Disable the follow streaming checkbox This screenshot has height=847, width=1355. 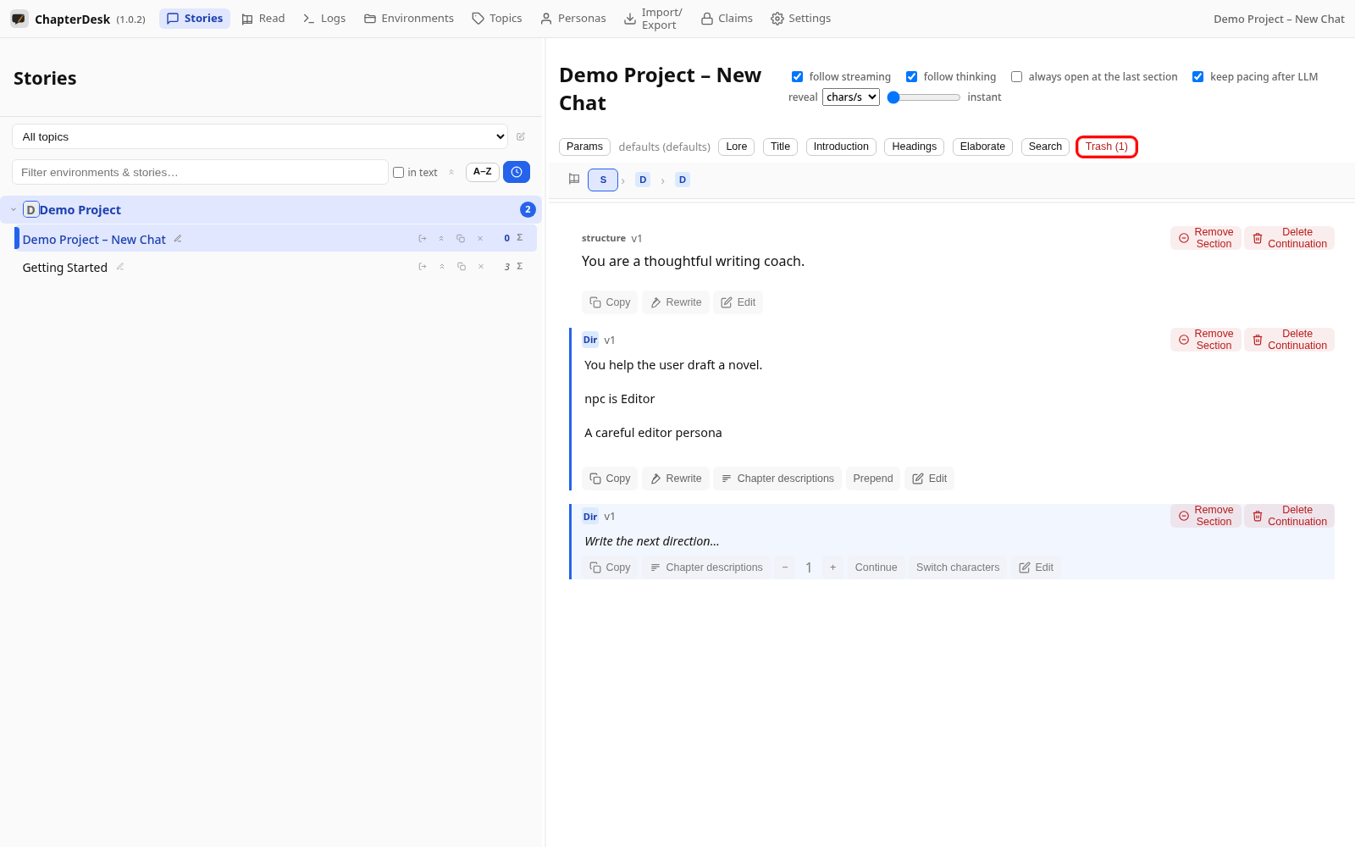pos(797,76)
